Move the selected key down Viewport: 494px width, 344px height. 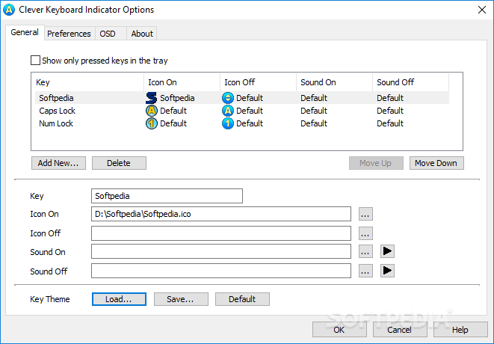tap(436, 163)
